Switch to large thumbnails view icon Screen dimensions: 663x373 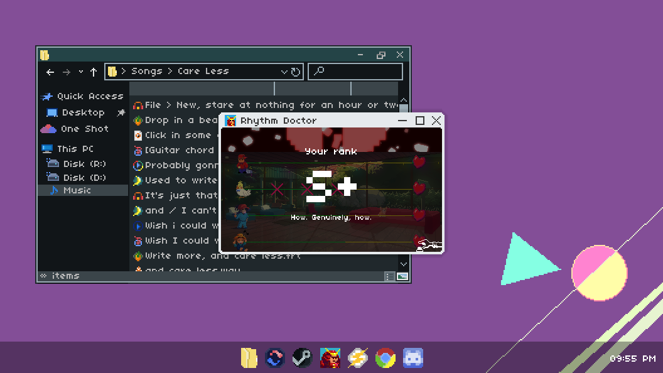coord(402,276)
